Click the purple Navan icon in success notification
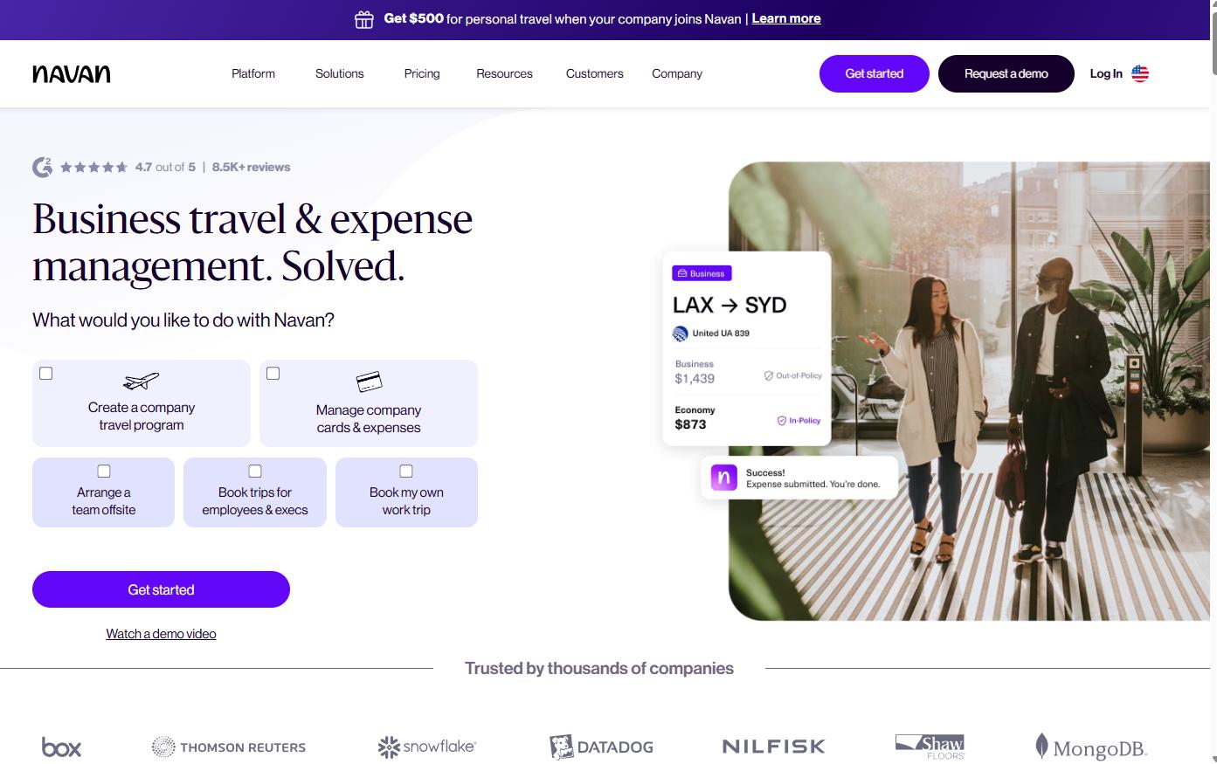This screenshot has height=764, width=1217. click(723, 478)
